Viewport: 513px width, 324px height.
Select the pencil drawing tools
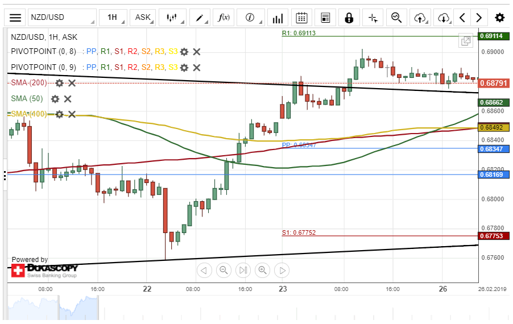tap(200, 18)
